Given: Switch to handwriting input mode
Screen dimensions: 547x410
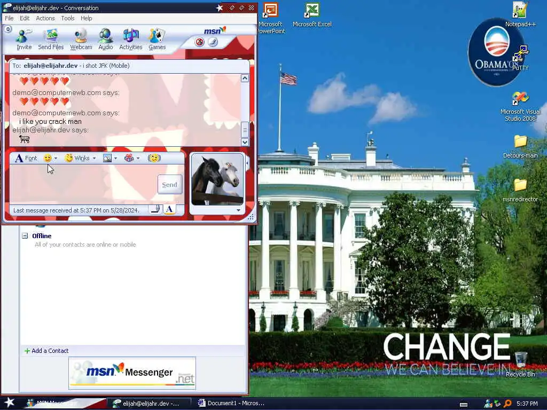Looking at the screenshot, I should tap(155, 209).
